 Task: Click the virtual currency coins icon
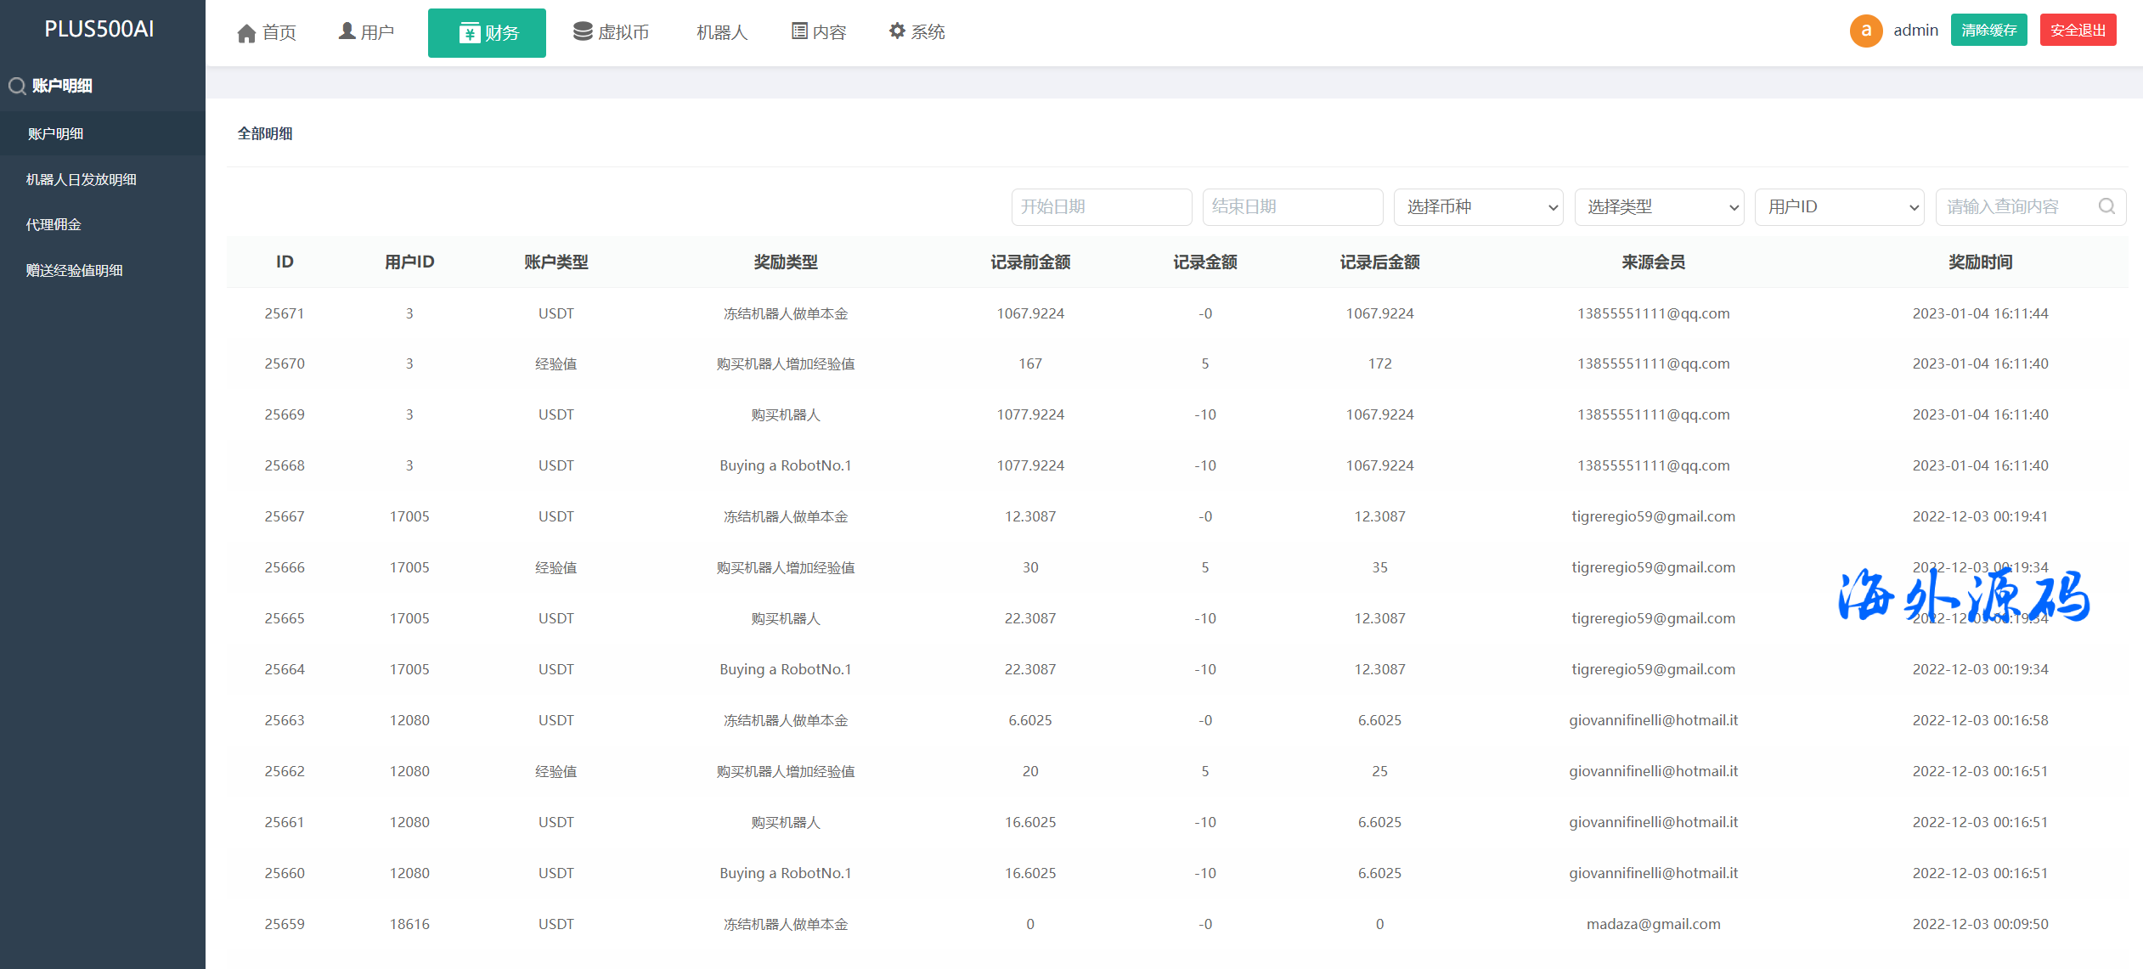click(583, 31)
